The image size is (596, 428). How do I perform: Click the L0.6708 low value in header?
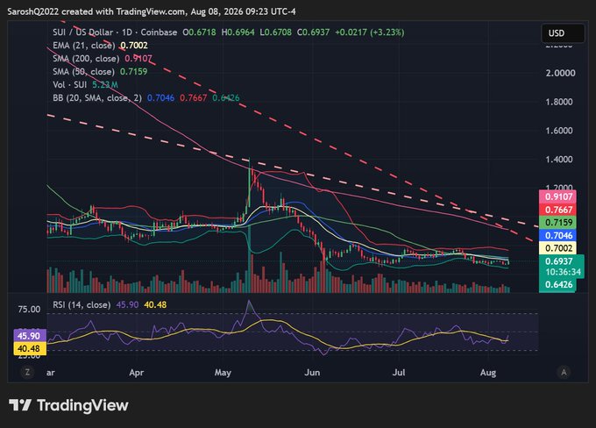(x=275, y=32)
